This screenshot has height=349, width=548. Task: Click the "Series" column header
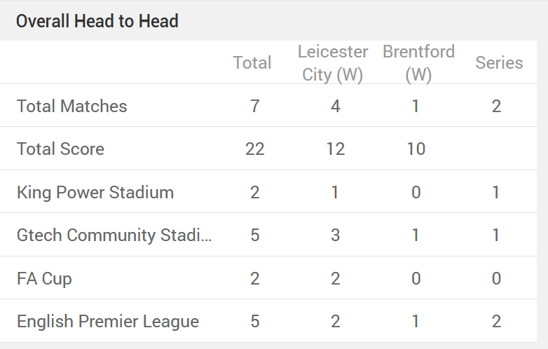(499, 62)
